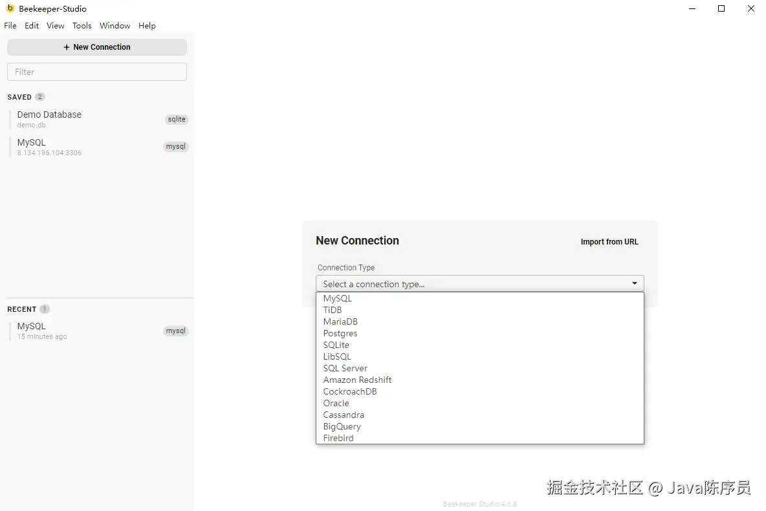
Task: Open the saved MySQL connection 8.134.196.104:3306
Action: [99, 147]
